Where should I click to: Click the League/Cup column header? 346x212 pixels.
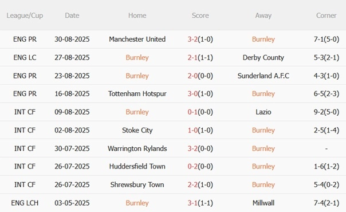click(25, 15)
